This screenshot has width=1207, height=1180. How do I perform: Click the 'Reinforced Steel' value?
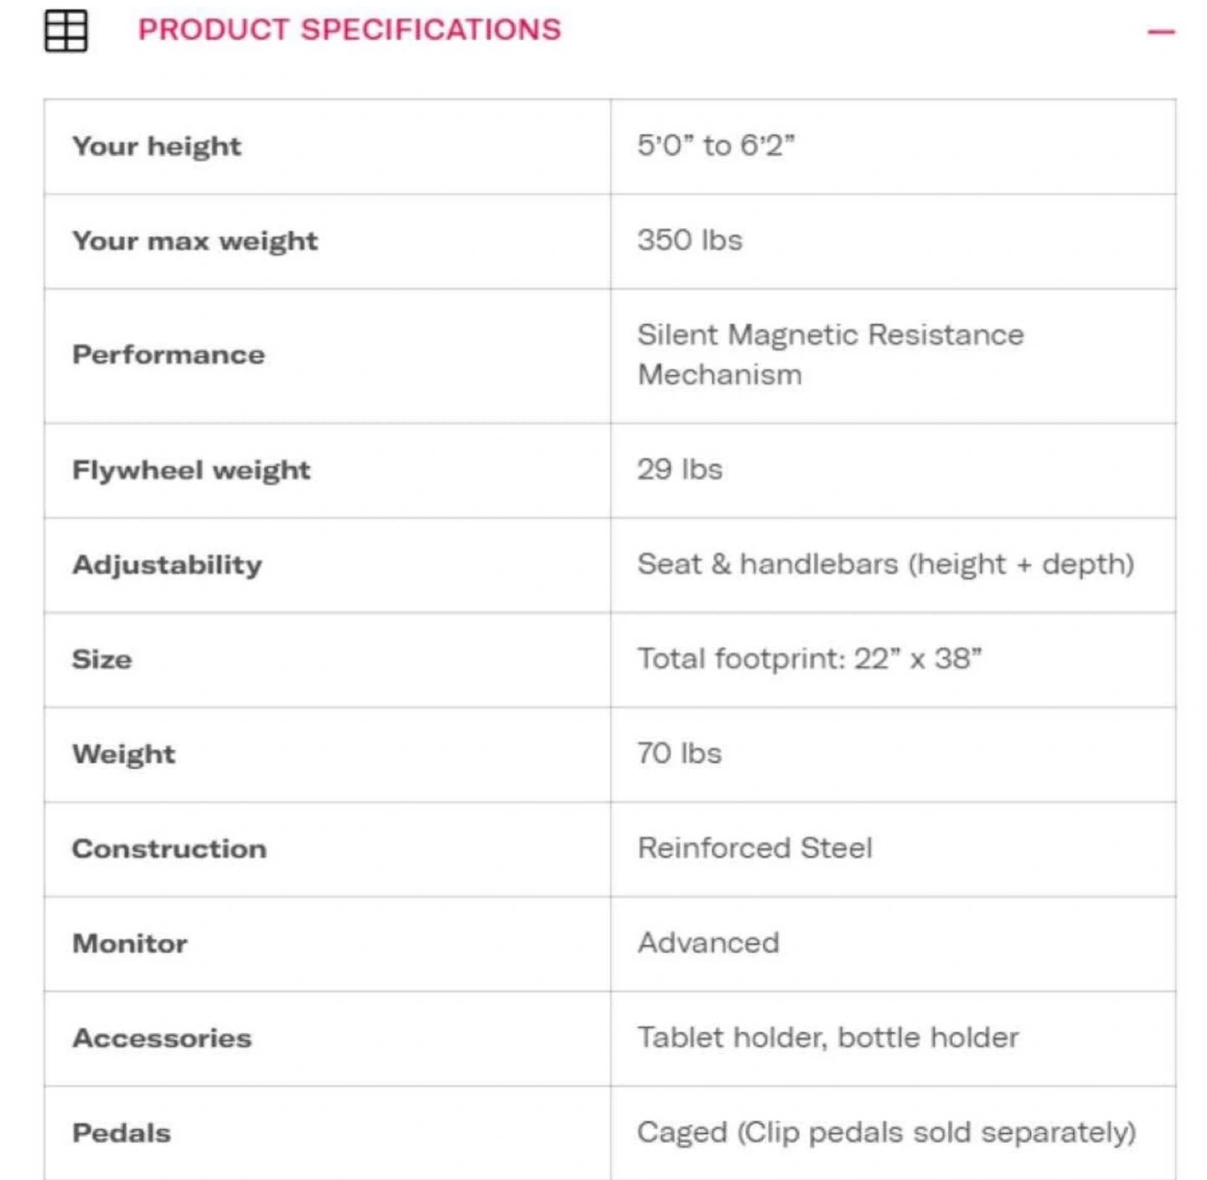(x=754, y=848)
